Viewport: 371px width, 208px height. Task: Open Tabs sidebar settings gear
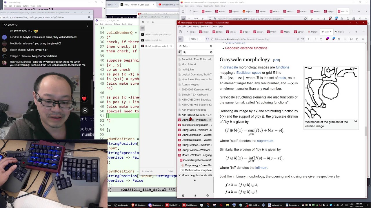click(x=211, y=52)
